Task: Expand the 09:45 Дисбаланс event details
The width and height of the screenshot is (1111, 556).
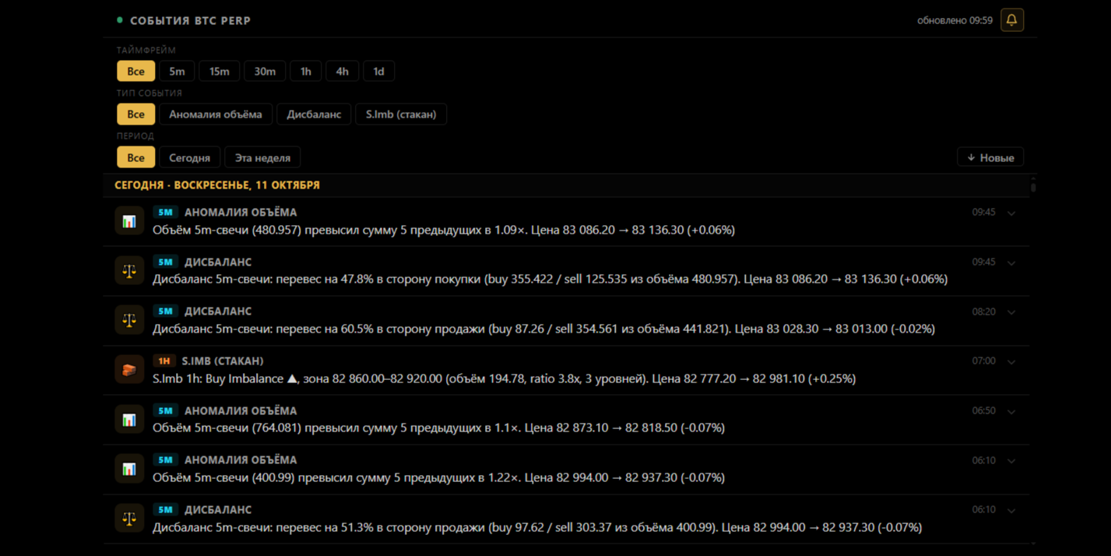Action: click(x=1011, y=262)
